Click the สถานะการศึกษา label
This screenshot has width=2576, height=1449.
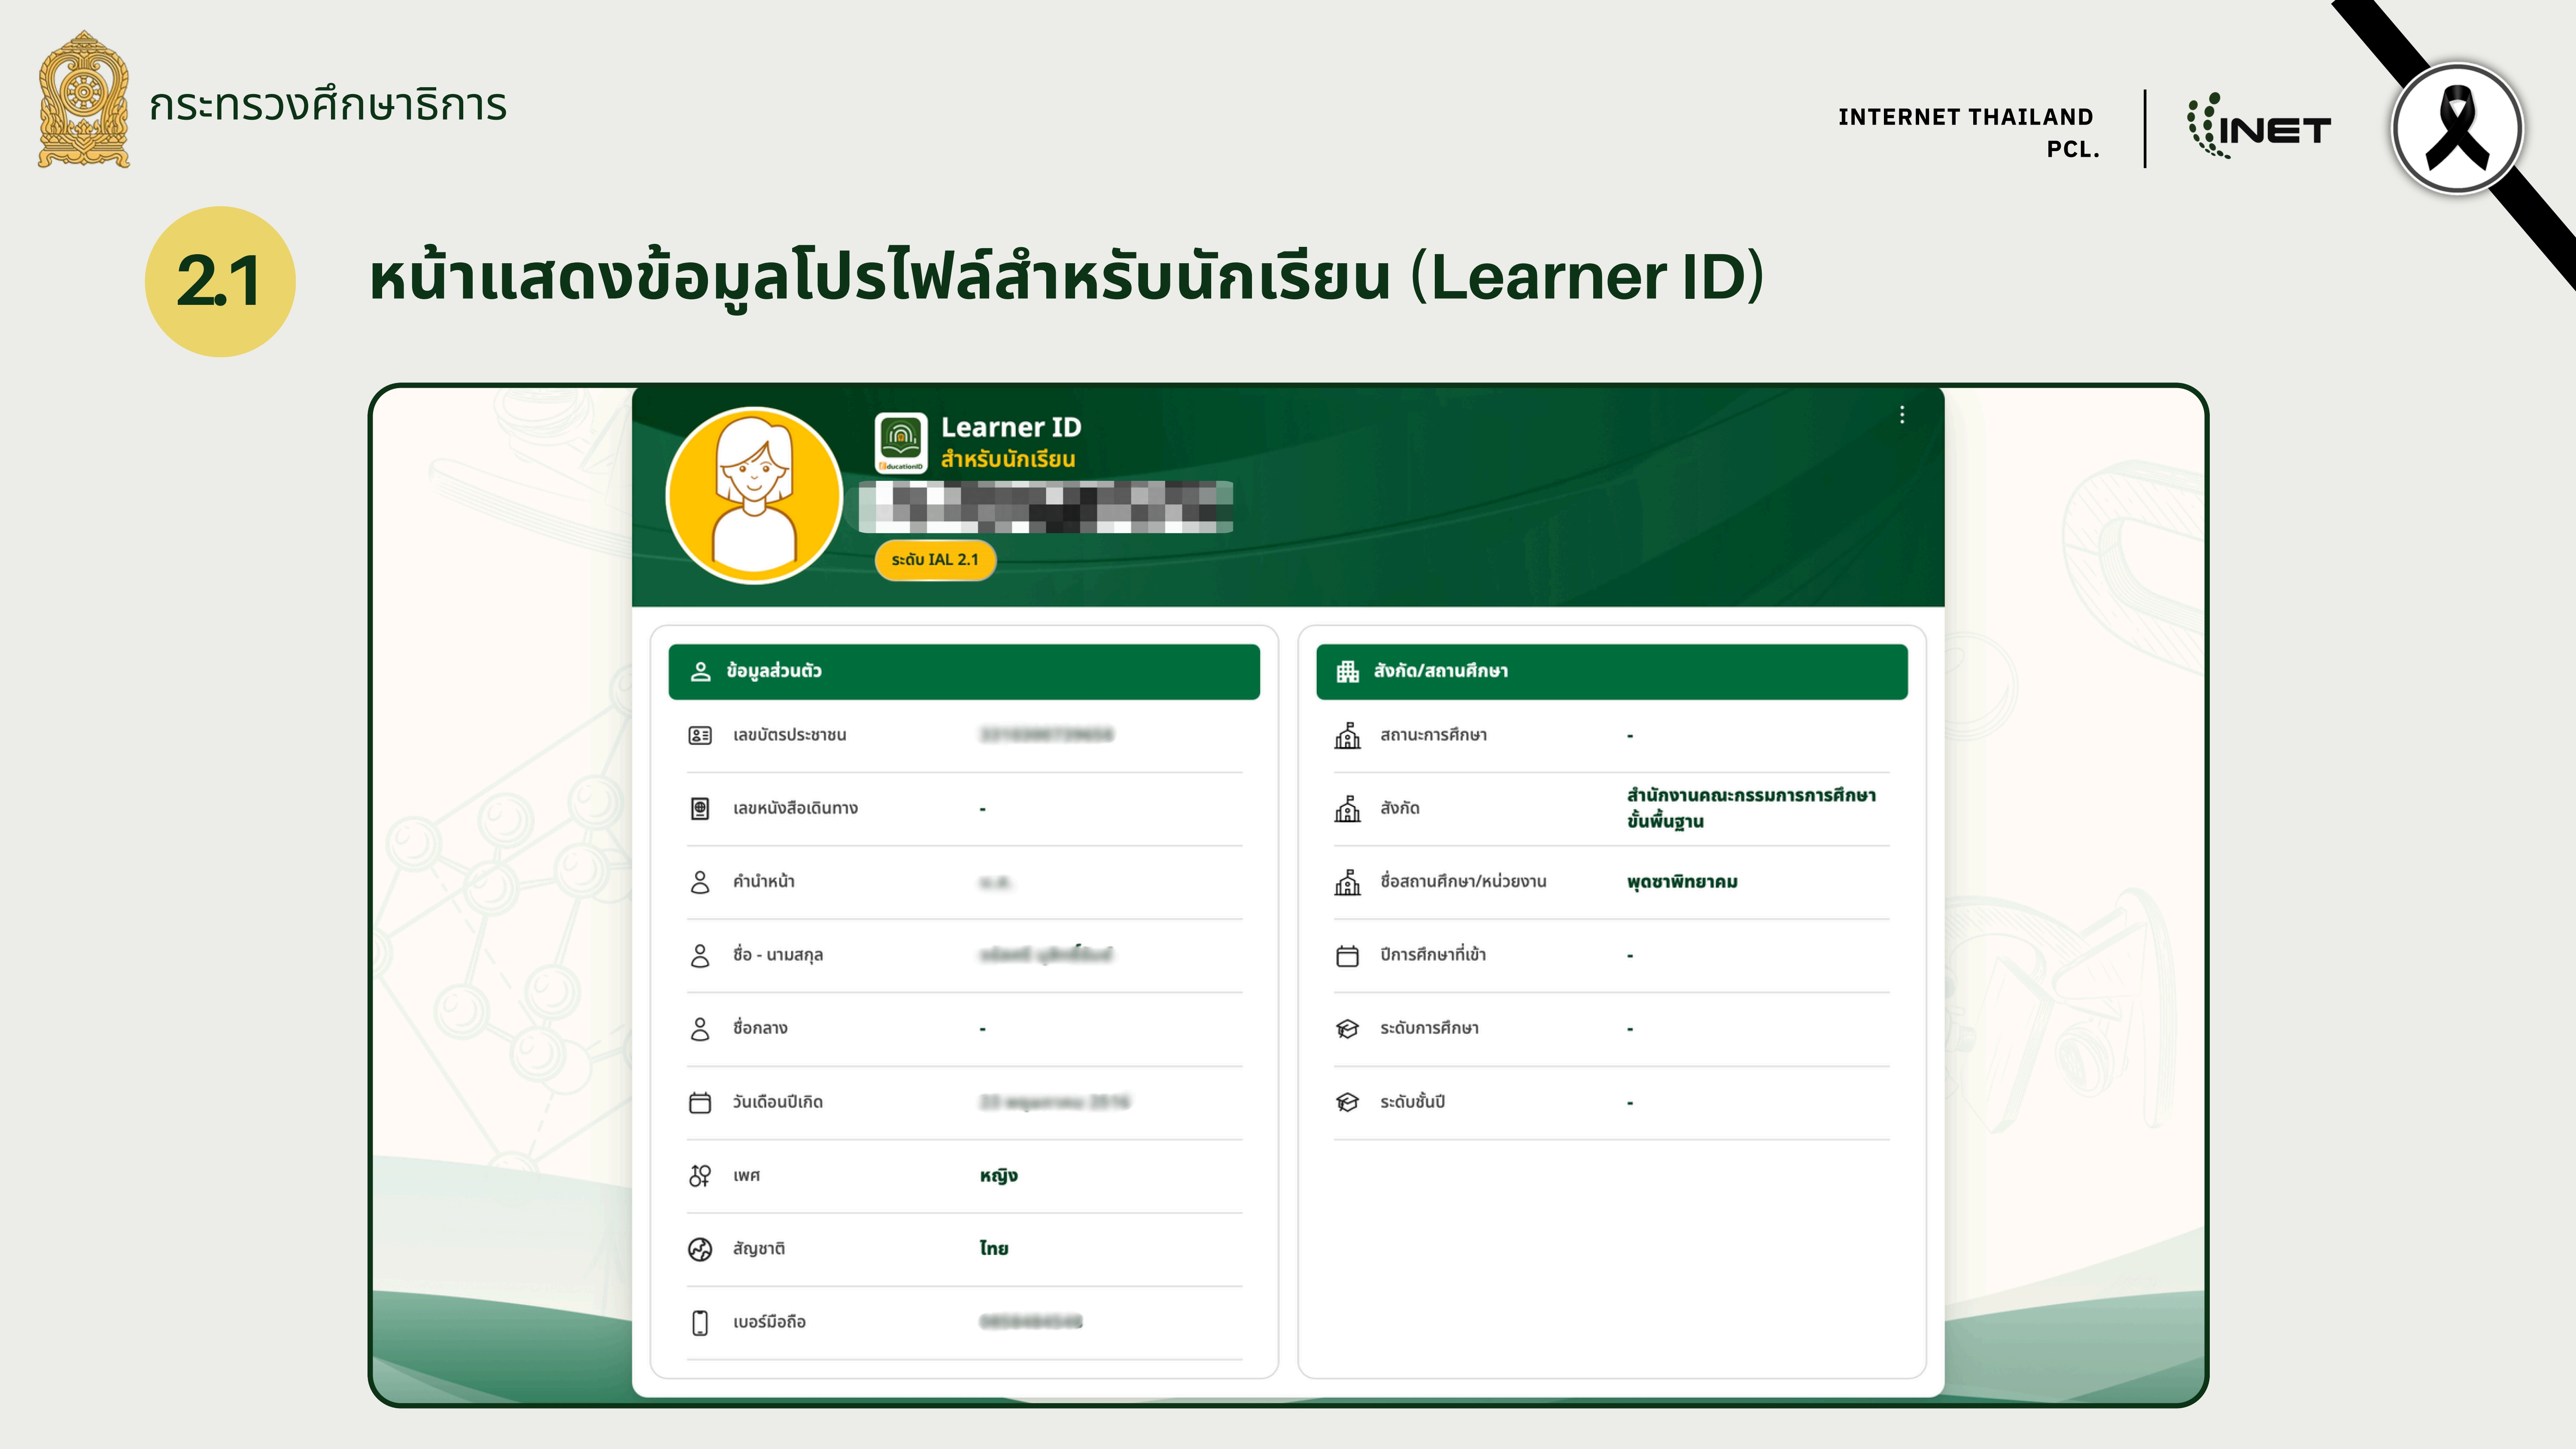(1433, 735)
